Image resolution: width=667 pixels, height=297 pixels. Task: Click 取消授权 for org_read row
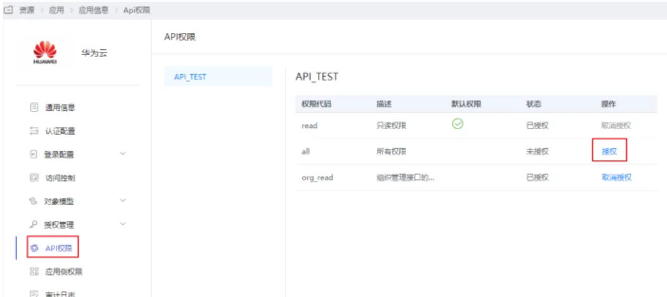click(616, 177)
